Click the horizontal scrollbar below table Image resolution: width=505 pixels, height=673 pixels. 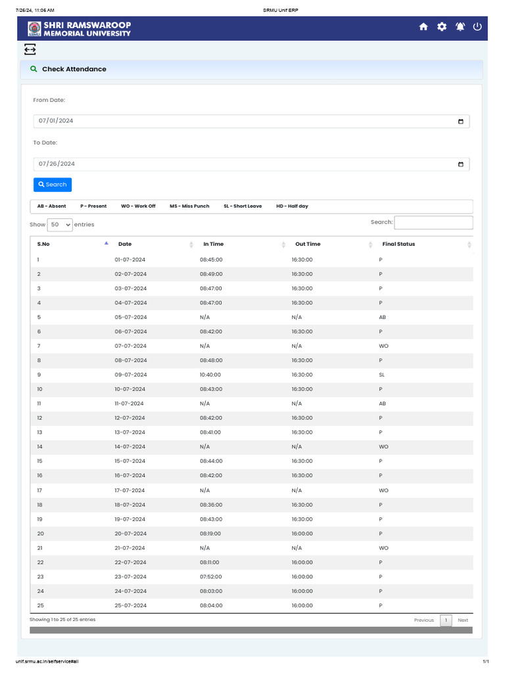coord(251,630)
